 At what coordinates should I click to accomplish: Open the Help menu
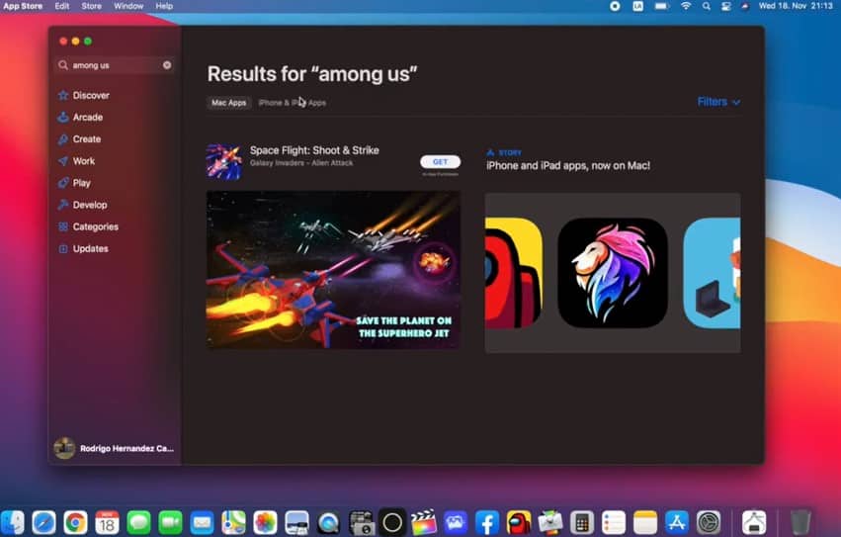click(x=164, y=6)
